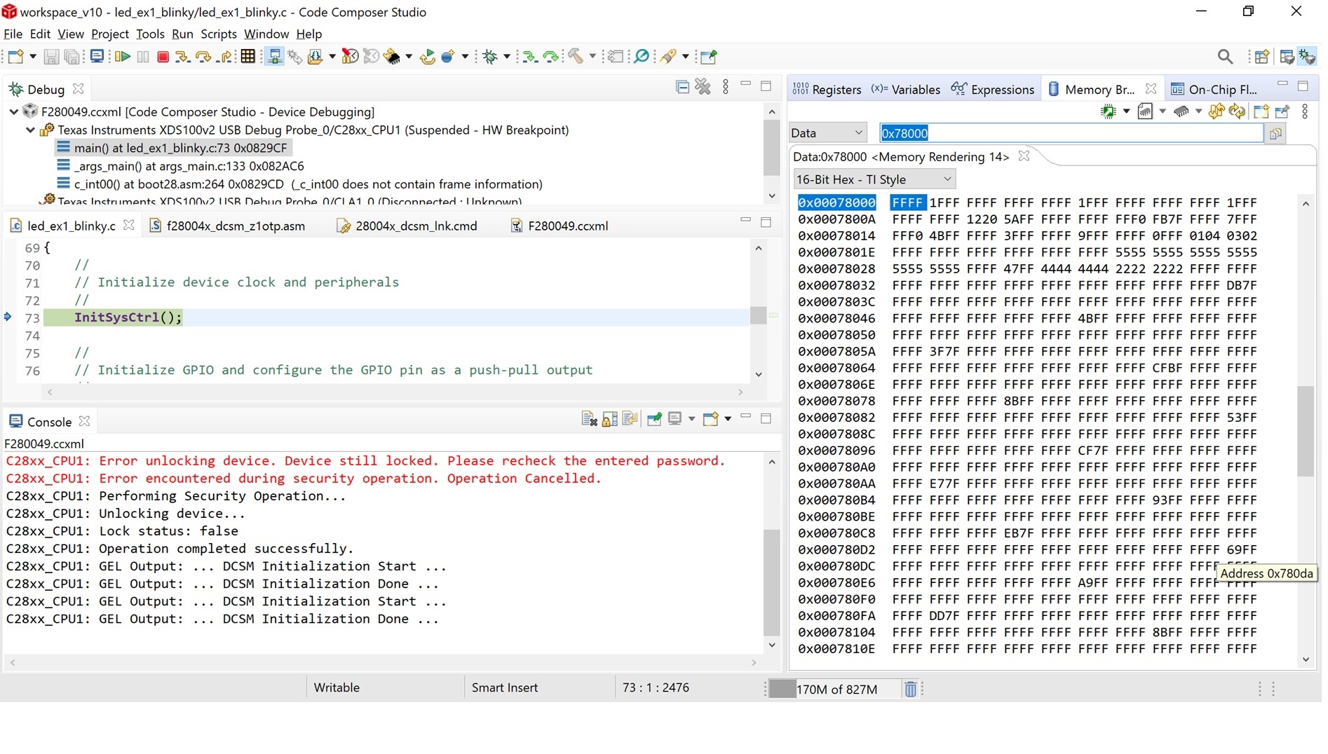Toggle Scroll Lock in Console
This screenshot has width=1328, height=754.
pos(609,419)
